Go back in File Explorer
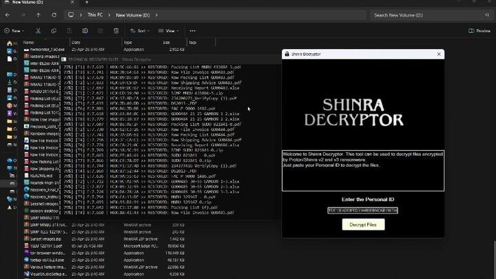This screenshot has width=496, height=279. (x=8, y=15)
